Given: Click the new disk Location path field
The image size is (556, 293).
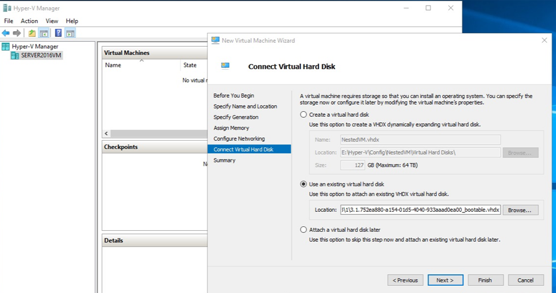Looking at the screenshot, I should pyautogui.click(x=420, y=152).
